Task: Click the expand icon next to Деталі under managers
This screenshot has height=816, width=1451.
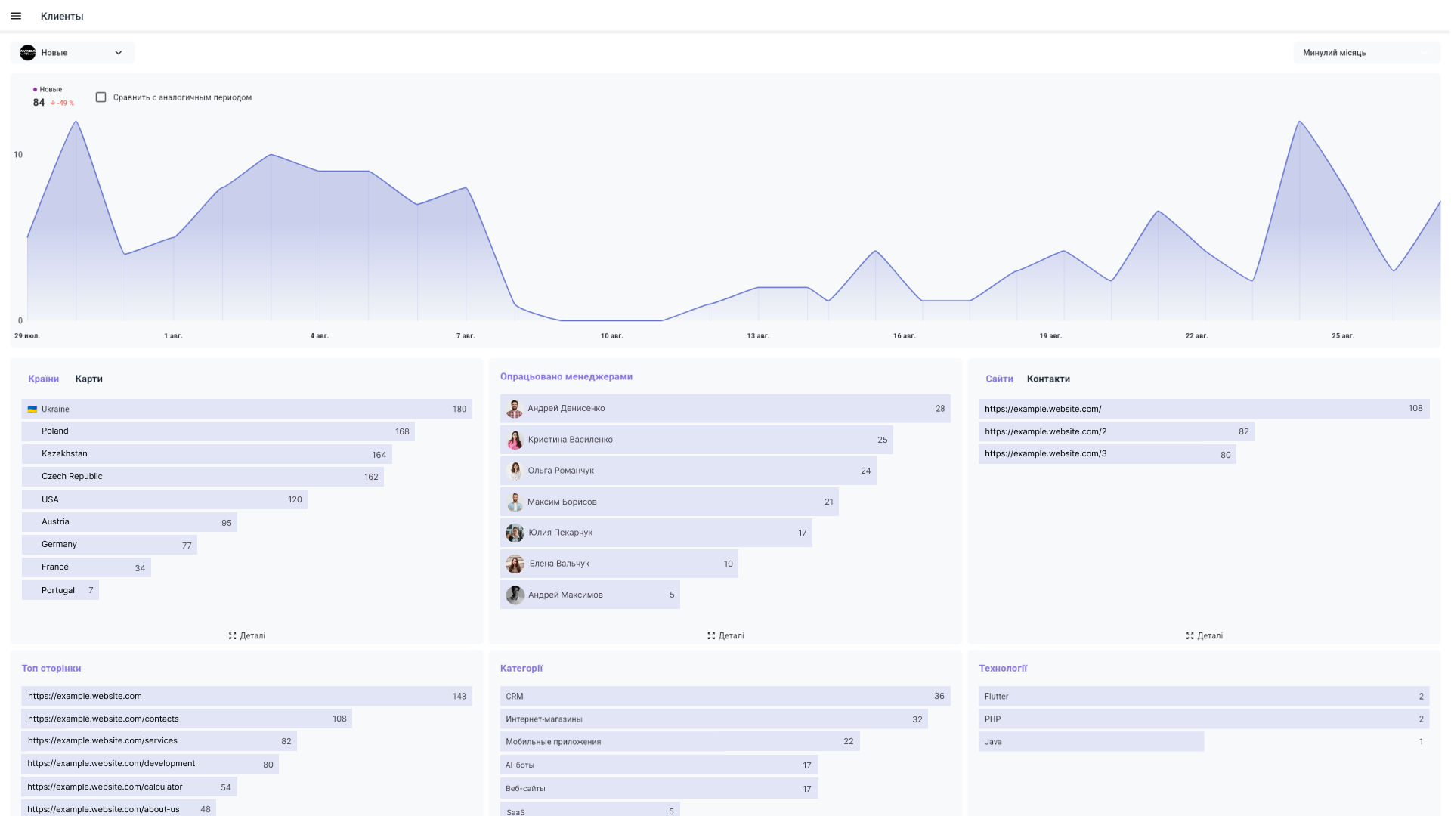Action: click(710, 635)
